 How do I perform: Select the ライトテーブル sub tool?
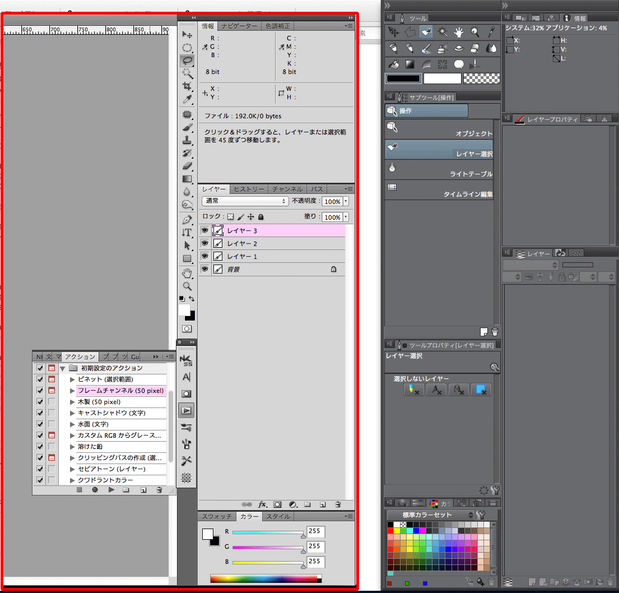click(439, 169)
